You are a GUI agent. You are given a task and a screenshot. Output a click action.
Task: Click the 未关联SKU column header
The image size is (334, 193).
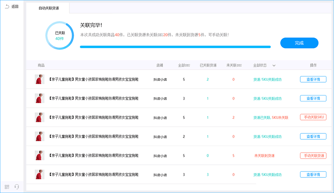tap(234, 65)
